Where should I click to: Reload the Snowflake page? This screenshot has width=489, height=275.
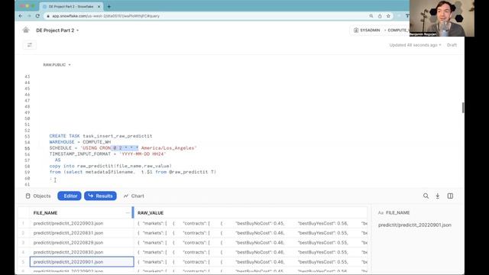37,16
